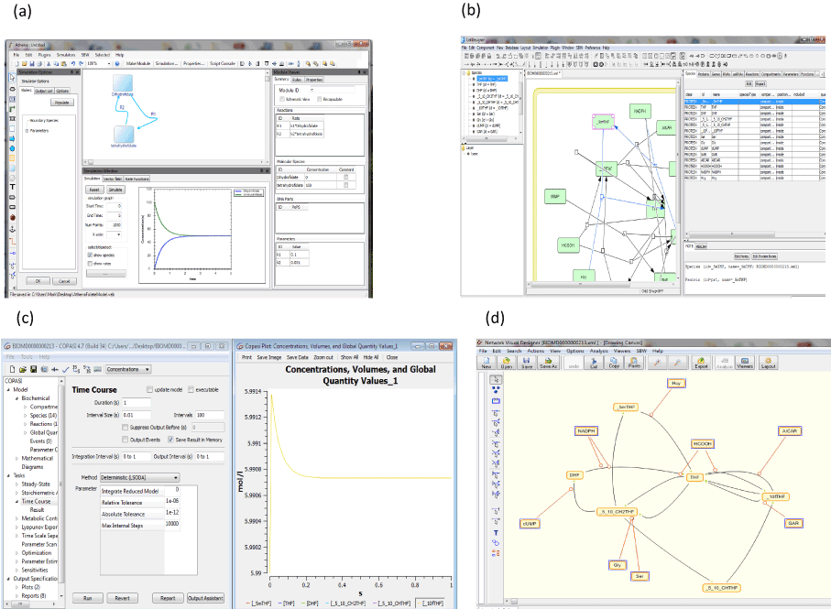Image resolution: width=831 pixels, height=609 pixels.
Task: Switch to Output set tab in Athena
Action: [44, 91]
